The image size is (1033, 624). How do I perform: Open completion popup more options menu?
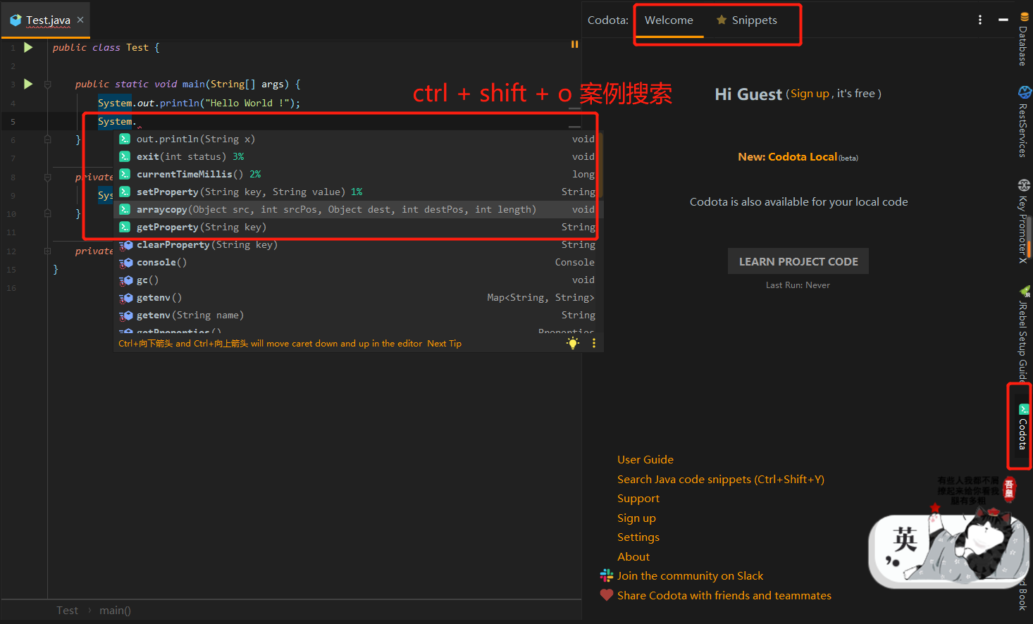coord(594,343)
